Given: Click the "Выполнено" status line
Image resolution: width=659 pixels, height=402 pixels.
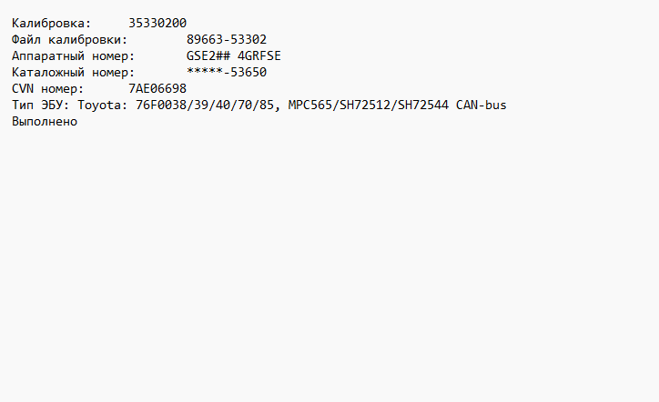Looking at the screenshot, I should pos(45,121).
